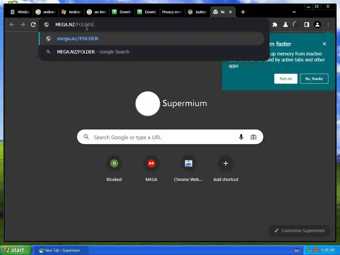340x255 pixels.
Task: Click the on-screen keyboard tray icon
Action: [x=297, y=250]
